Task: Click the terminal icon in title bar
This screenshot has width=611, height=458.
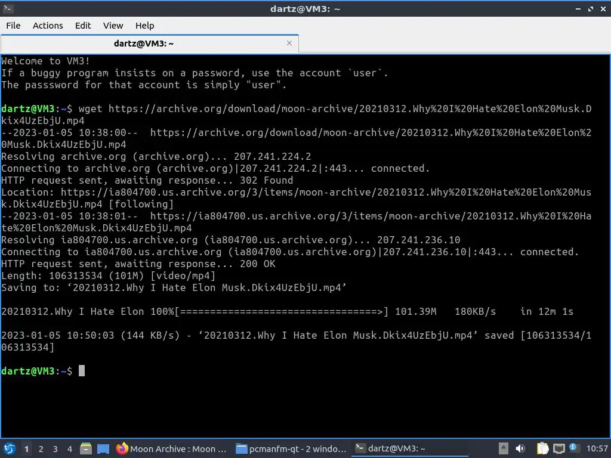Action: [8, 8]
